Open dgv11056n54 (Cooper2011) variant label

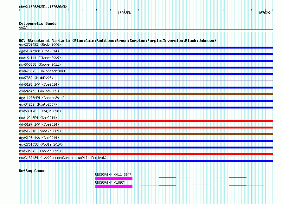point(42,98)
